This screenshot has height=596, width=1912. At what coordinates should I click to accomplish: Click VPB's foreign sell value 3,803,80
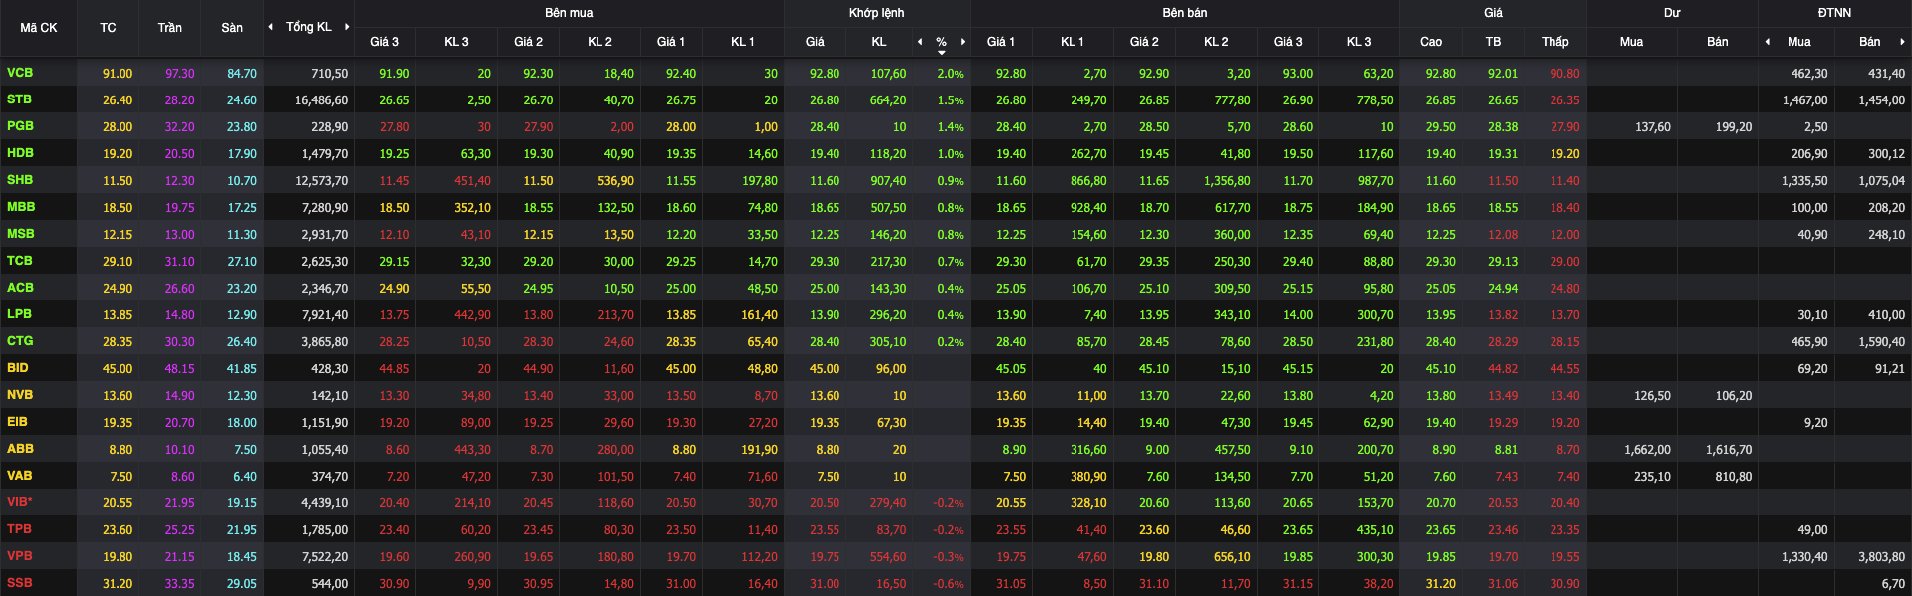pyautogui.click(x=1882, y=557)
